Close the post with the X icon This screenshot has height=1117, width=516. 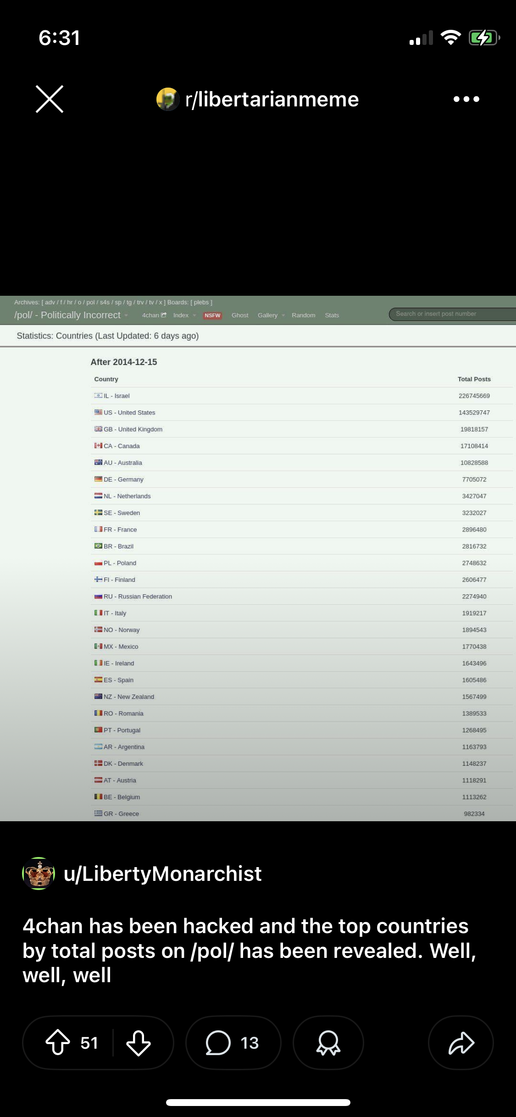50,99
